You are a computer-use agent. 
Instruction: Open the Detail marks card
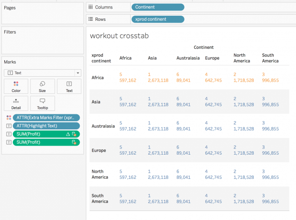tap(16, 103)
